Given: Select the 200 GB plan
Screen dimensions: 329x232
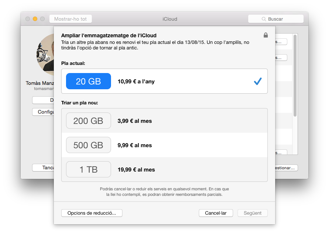Looking at the screenshot, I should (88, 121).
